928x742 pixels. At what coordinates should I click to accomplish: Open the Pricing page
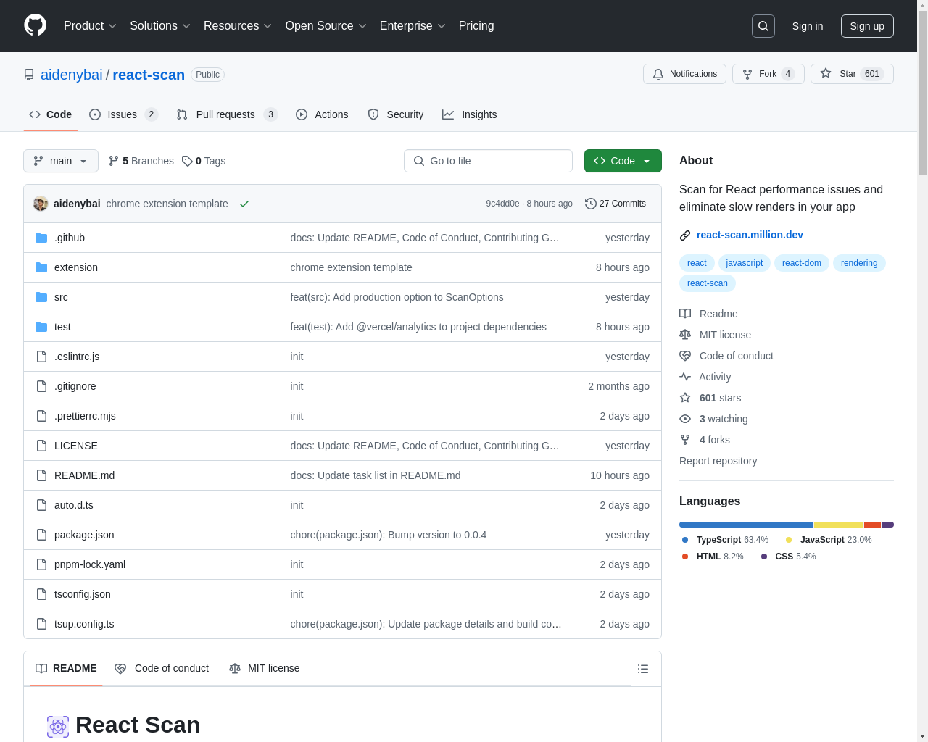tap(476, 26)
